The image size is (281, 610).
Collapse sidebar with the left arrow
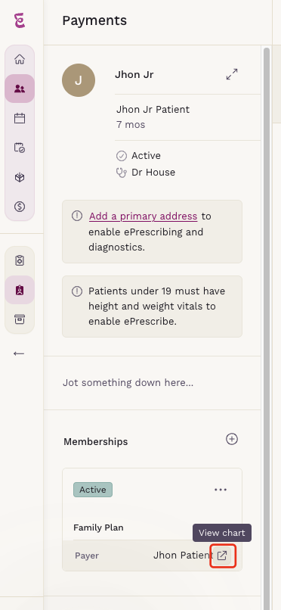[19, 353]
